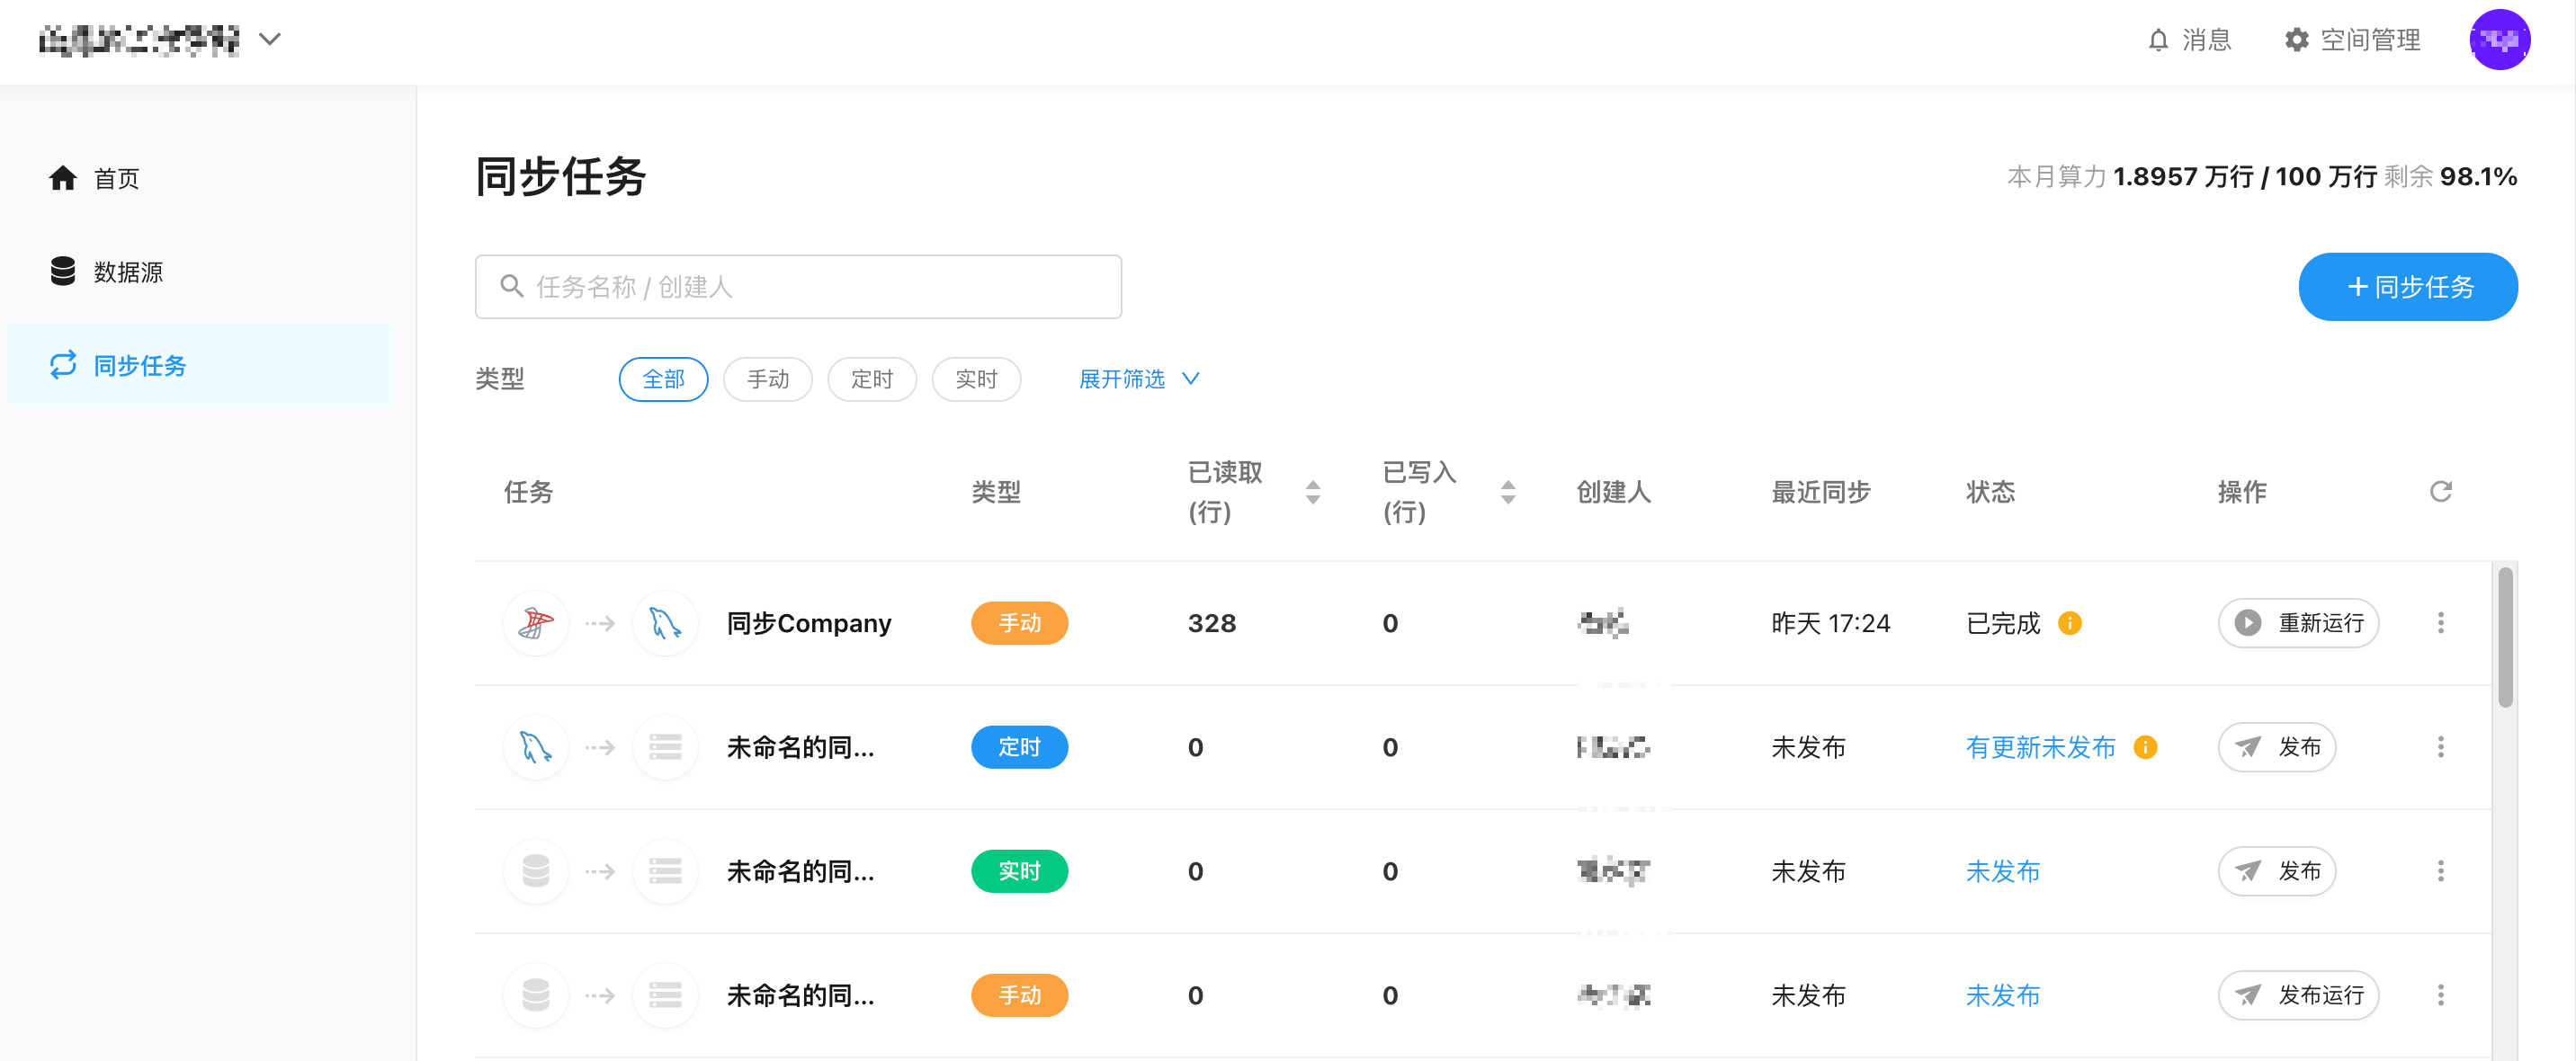Image resolution: width=2576 pixels, height=1061 pixels.
Task: Click the blue 同步任务 create button
Action: click(x=2407, y=287)
